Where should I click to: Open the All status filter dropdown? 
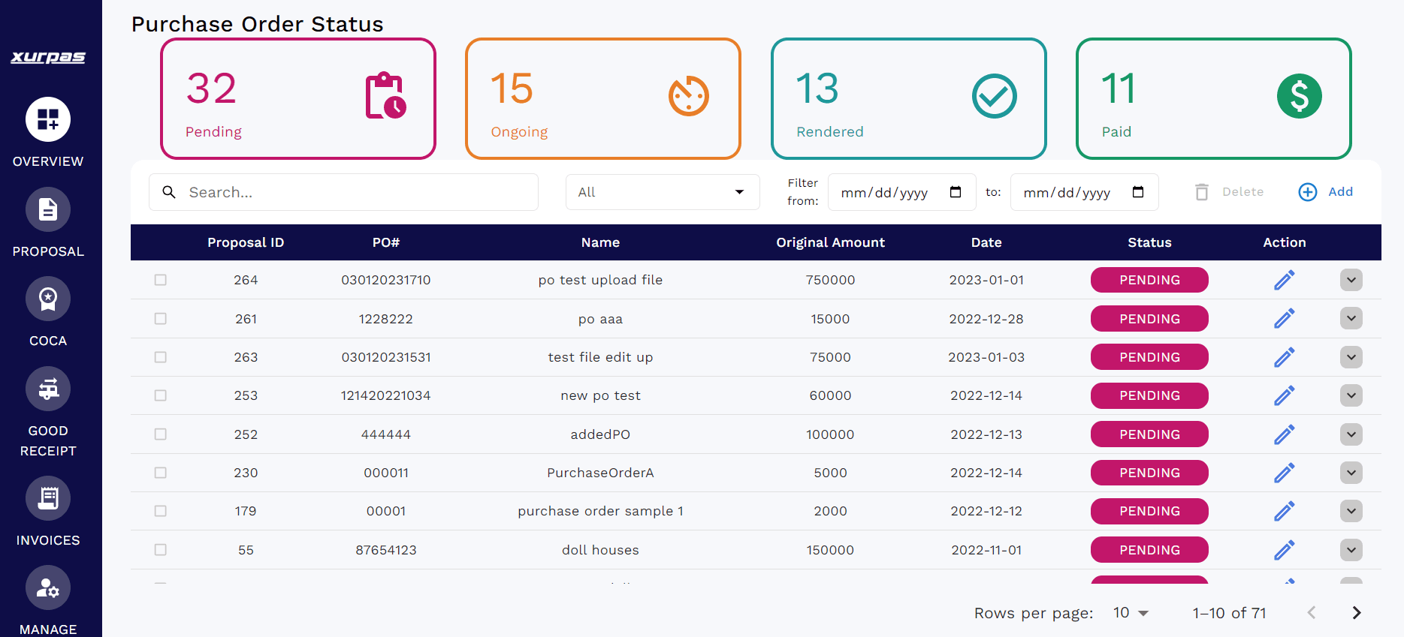point(663,192)
